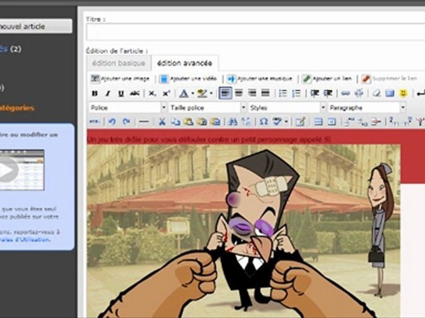The width and height of the screenshot is (425, 318).
Task: Click the find binoculars icon
Action: 232,122
